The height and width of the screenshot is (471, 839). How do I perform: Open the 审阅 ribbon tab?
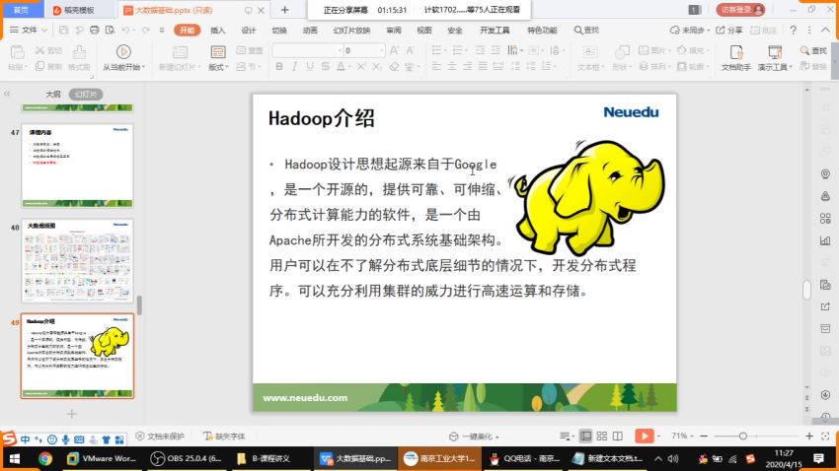394,30
